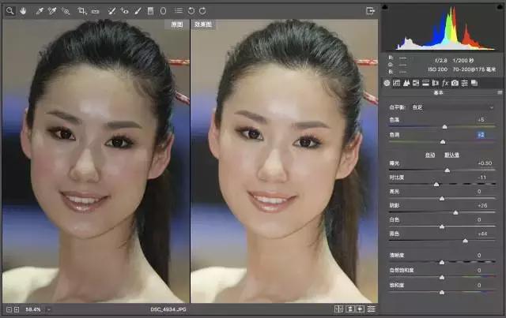Open the Snapshots panel tab
The height and width of the screenshot is (318, 506).
(x=474, y=83)
